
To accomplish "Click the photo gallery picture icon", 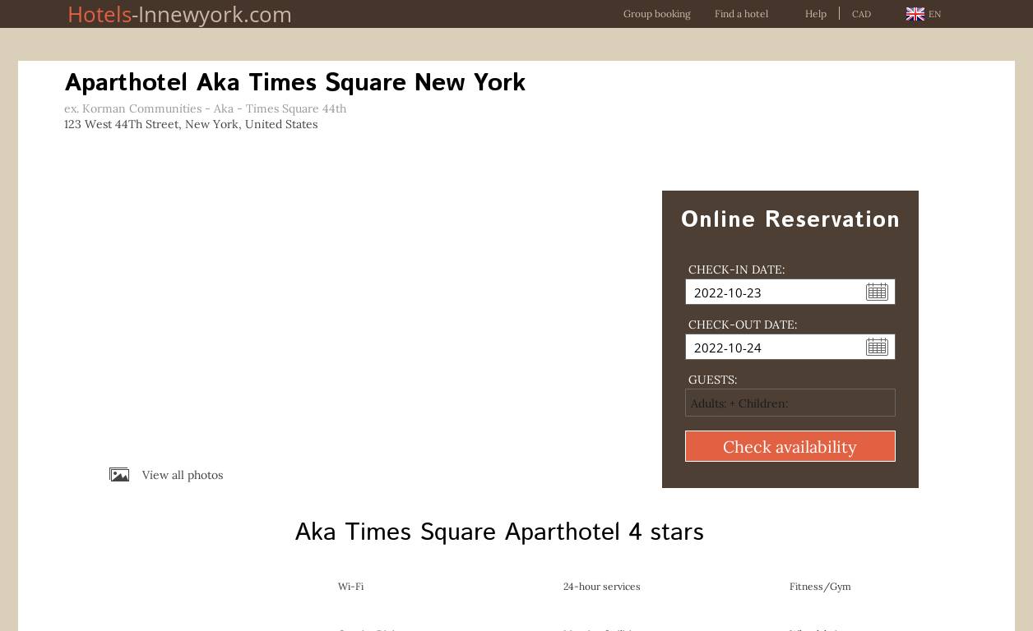I will click(119, 475).
